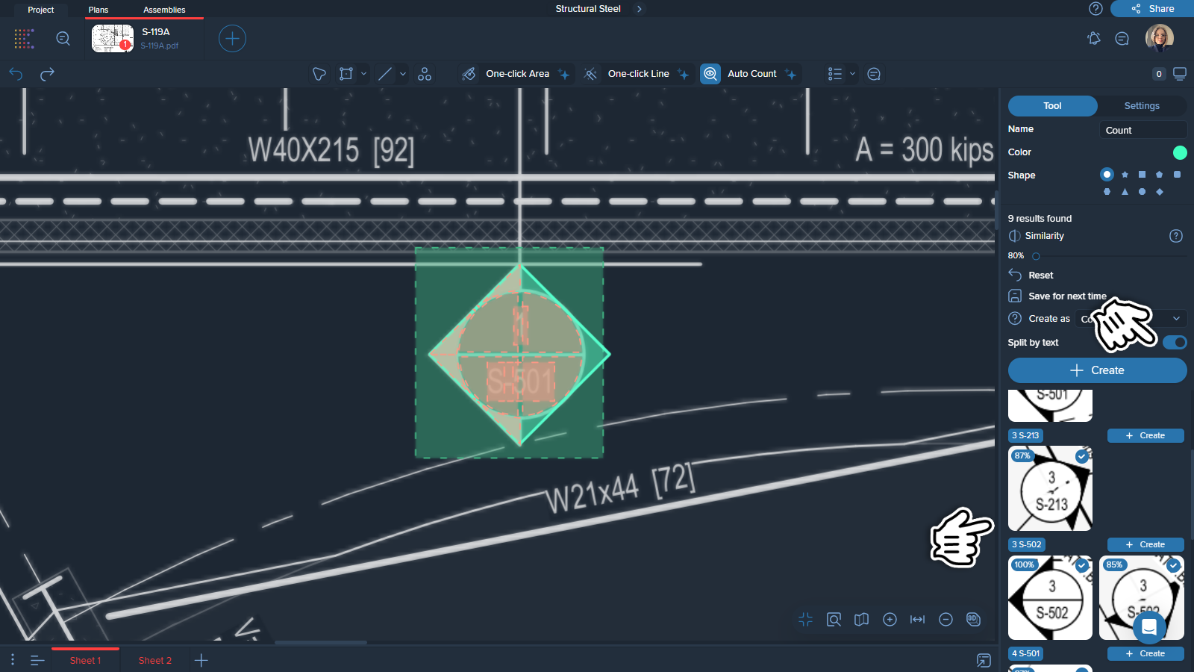The image size is (1194, 672).
Task: Zoom out of the drawing
Action: coord(945,619)
